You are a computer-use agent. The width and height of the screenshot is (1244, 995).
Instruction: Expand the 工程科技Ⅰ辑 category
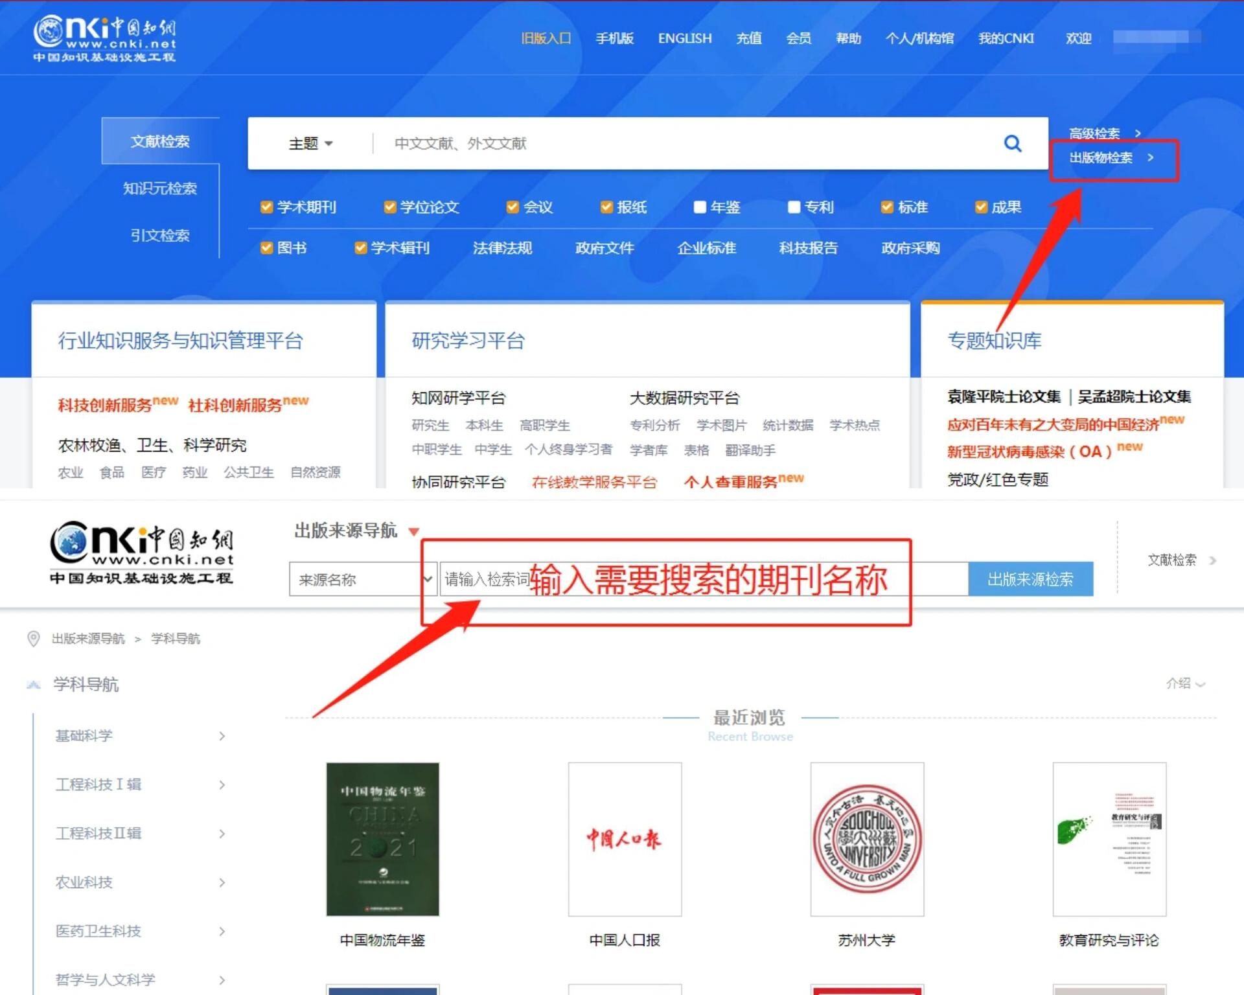222,784
